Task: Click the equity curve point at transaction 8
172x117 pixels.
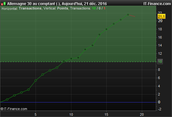Action: [57, 68]
